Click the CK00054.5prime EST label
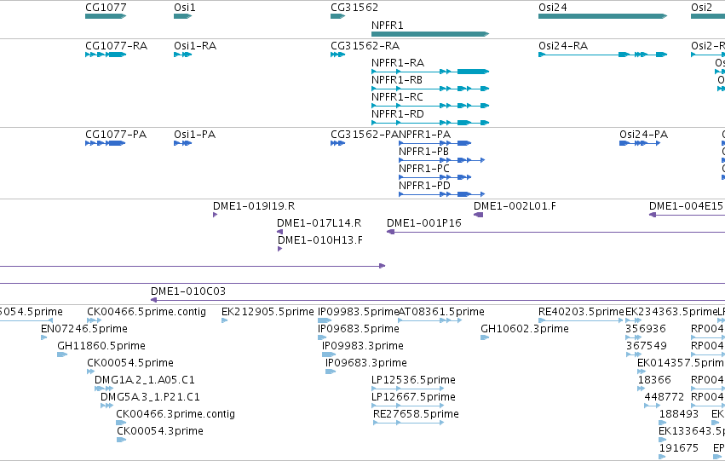Screen dimensions: 725x461 point(130,364)
